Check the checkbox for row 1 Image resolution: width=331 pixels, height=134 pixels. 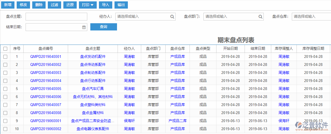(x=5, y=57)
